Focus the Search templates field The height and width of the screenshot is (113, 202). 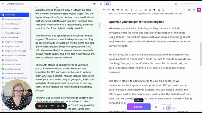tap(15, 10)
